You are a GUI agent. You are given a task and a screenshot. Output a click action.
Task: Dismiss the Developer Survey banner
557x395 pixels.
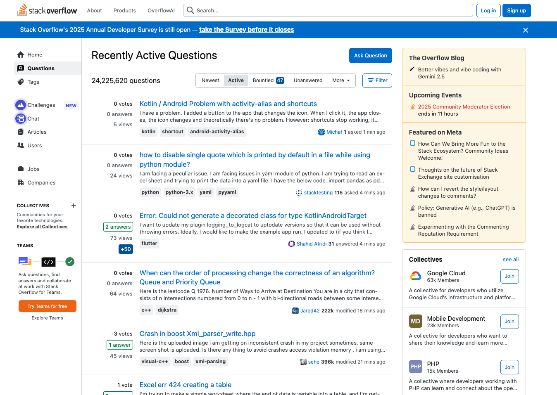[525, 30]
